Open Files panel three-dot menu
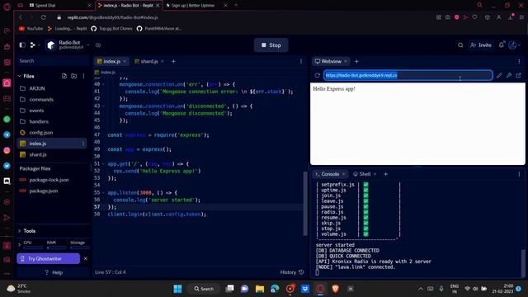528x297 pixels. 83,76
